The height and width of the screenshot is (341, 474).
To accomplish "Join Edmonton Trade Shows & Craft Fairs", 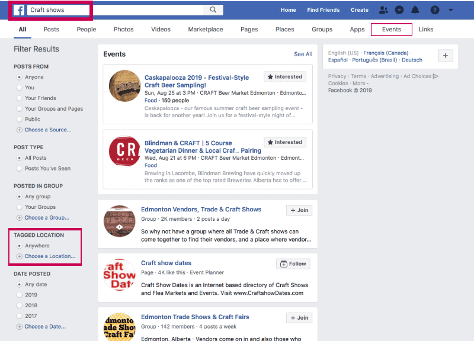I will click(x=299, y=318).
